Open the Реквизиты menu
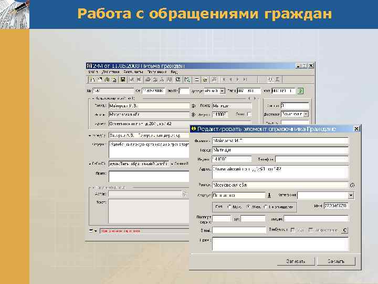378x284 pixels. point(133,72)
